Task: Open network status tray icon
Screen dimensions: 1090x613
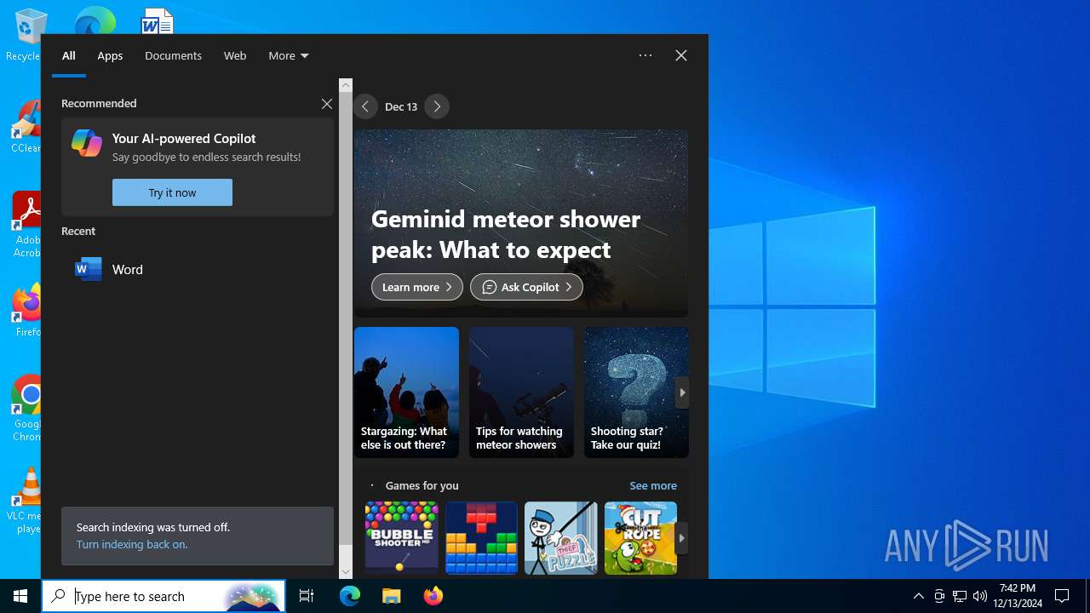Action: point(960,596)
